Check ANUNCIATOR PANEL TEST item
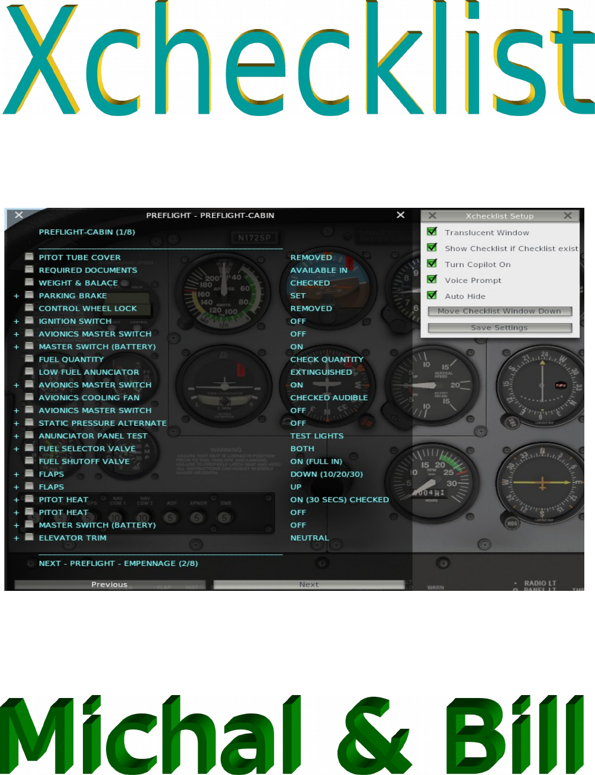Screen dimensions: 595x775 (x=29, y=435)
